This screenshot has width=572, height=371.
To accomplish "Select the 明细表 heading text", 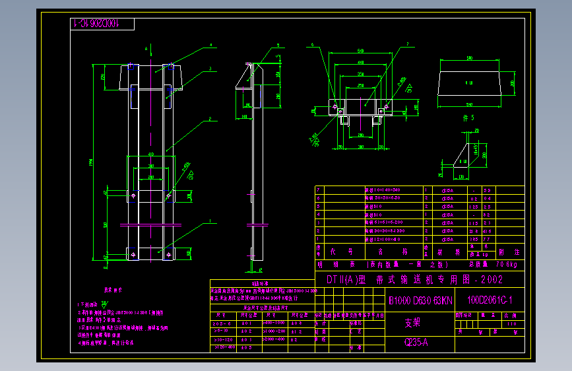I will 336,264.
